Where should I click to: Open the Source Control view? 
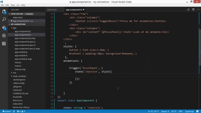point(4,28)
